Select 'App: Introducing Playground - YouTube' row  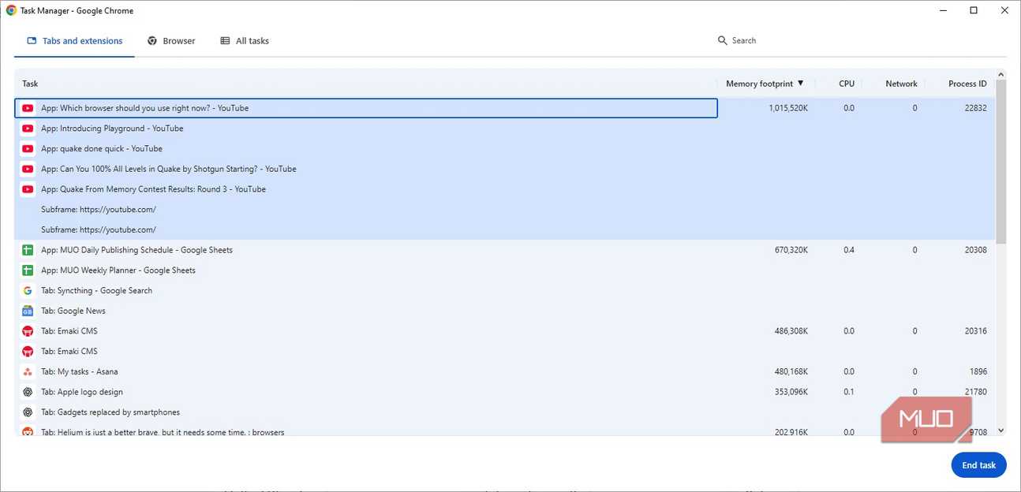coord(505,129)
